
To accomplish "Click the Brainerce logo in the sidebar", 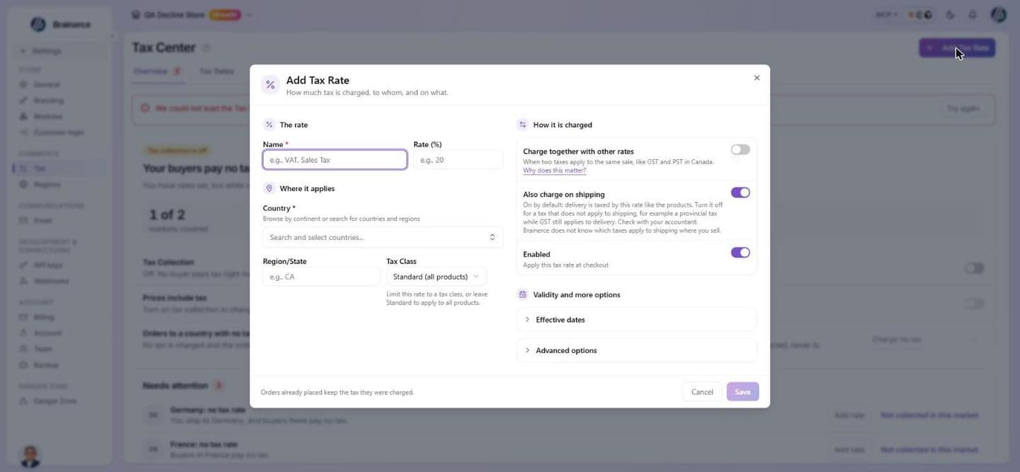I will (x=38, y=24).
